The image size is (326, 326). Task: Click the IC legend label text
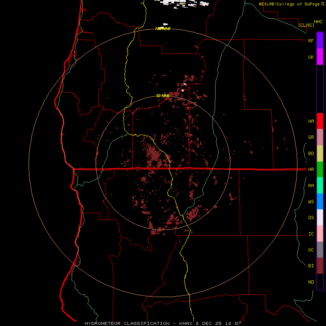311,234
